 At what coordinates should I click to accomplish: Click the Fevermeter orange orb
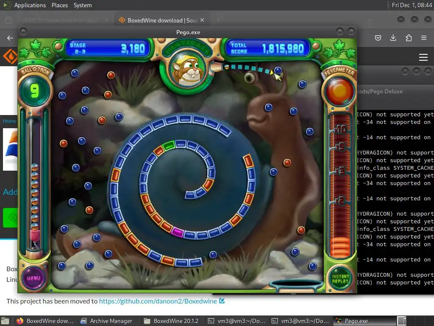[x=339, y=92]
